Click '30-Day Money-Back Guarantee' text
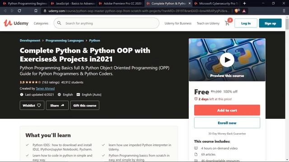The height and width of the screenshot is (162, 289). pos(227,134)
